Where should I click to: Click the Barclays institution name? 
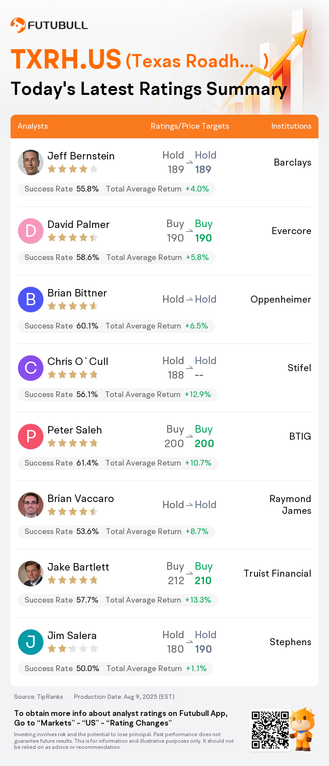click(x=293, y=163)
